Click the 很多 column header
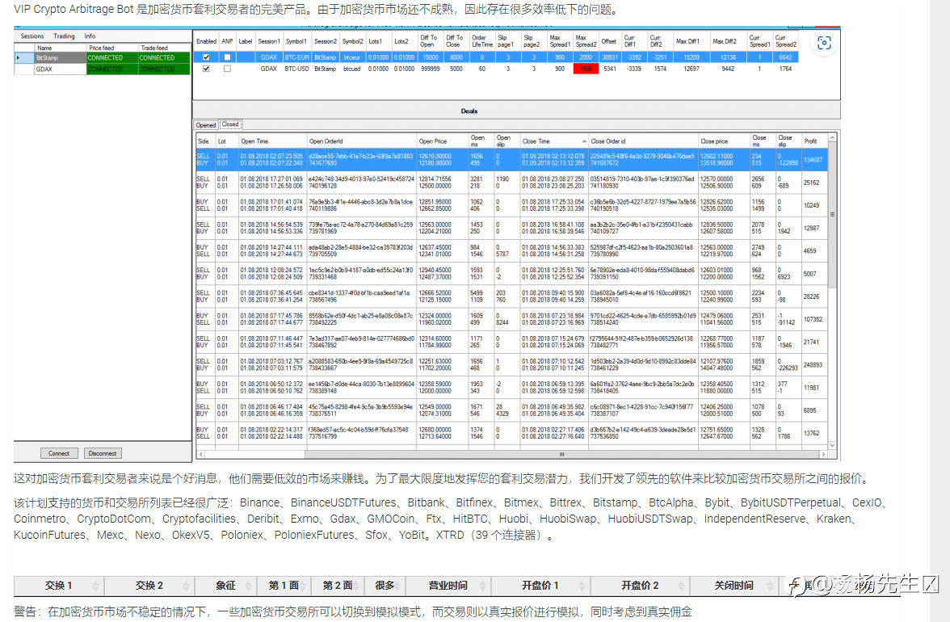 click(385, 586)
